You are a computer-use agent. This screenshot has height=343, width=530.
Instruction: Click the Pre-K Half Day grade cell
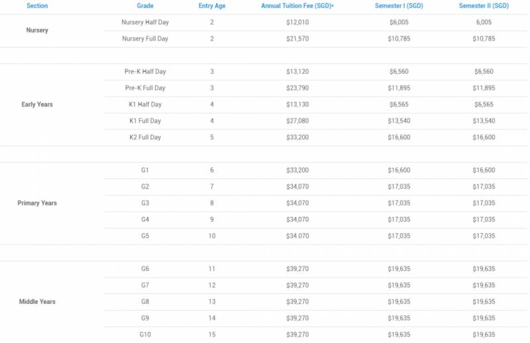tap(145, 71)
